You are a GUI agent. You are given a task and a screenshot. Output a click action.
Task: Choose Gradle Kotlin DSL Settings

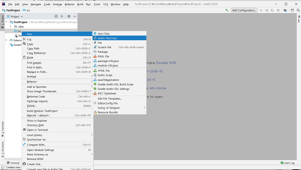coord(119,89)
